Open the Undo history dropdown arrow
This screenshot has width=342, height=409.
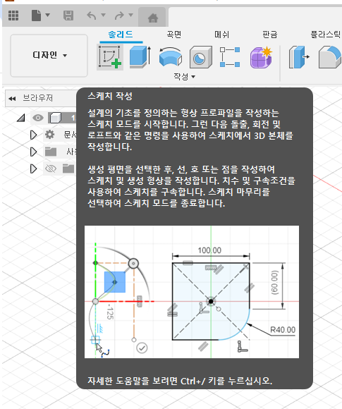[103, 15]
